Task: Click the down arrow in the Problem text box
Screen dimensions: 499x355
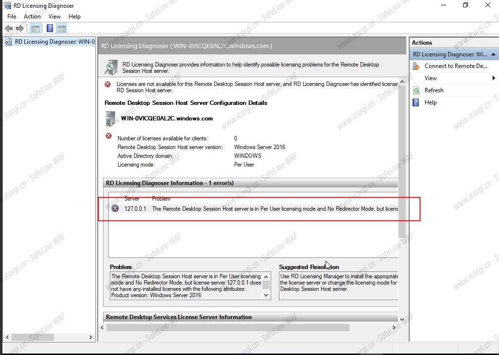Action: click(x=266, y=295)
